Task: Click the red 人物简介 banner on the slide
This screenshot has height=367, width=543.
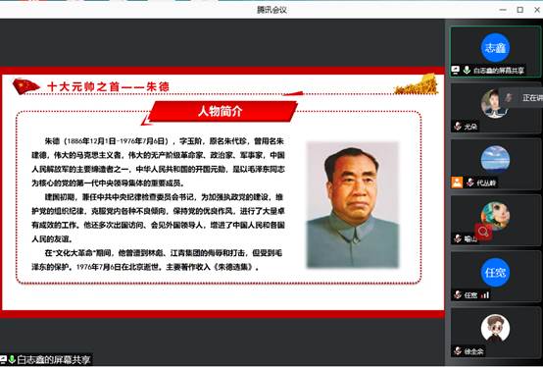Action: pyautogui.click(x=221, y=111)
